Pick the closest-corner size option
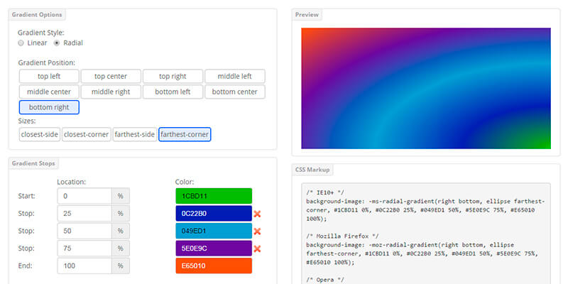Viewport: 568px width, 284px height. (x=86, y=134)
